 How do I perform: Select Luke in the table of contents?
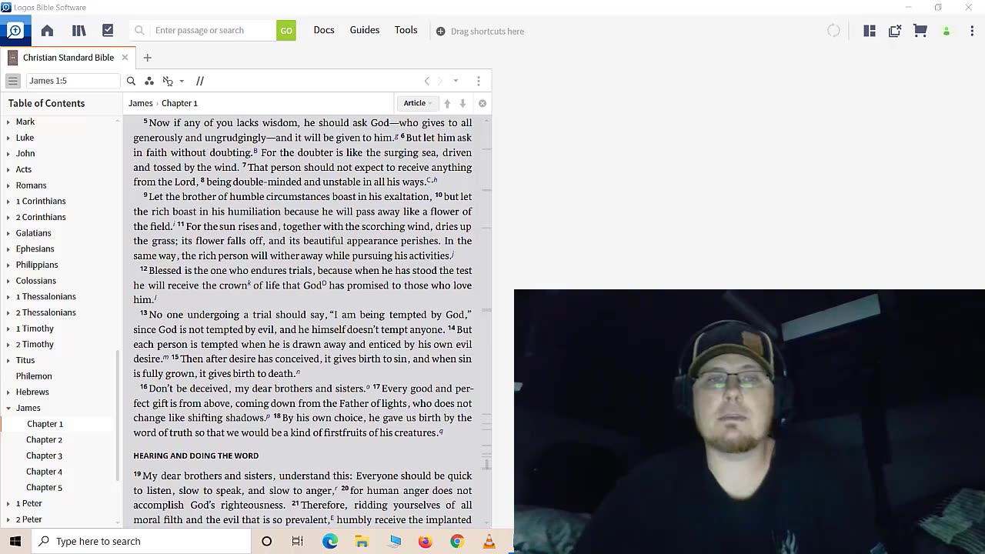[x=25, y=138]
